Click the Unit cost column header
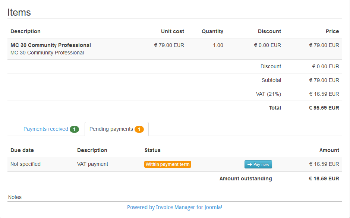The height and width of the screenshot is (218, 350). pos(173,31)
